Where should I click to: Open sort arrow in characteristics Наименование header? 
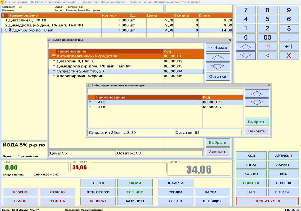pos(199,97)
